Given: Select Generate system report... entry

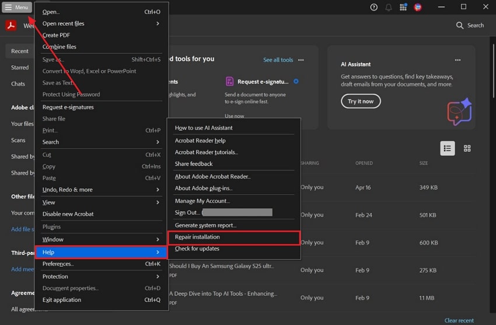Looking at the screenshot, I should point(234,225).
